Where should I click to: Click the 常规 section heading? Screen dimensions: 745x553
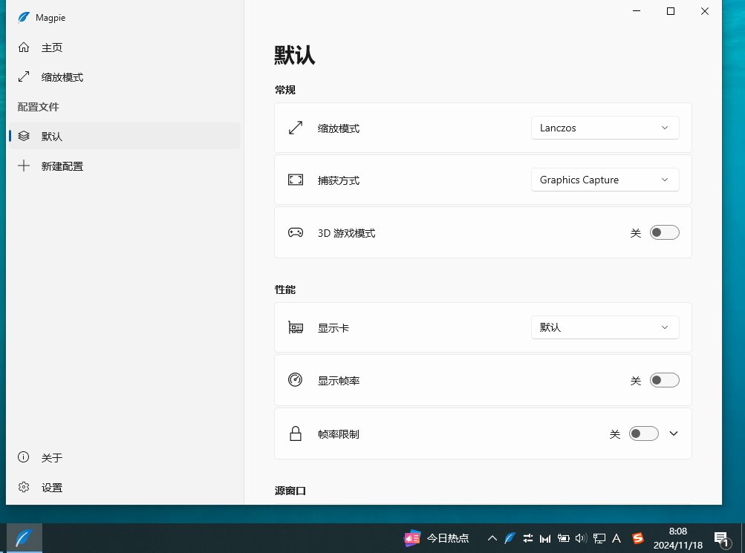click(x=285, y=90)
